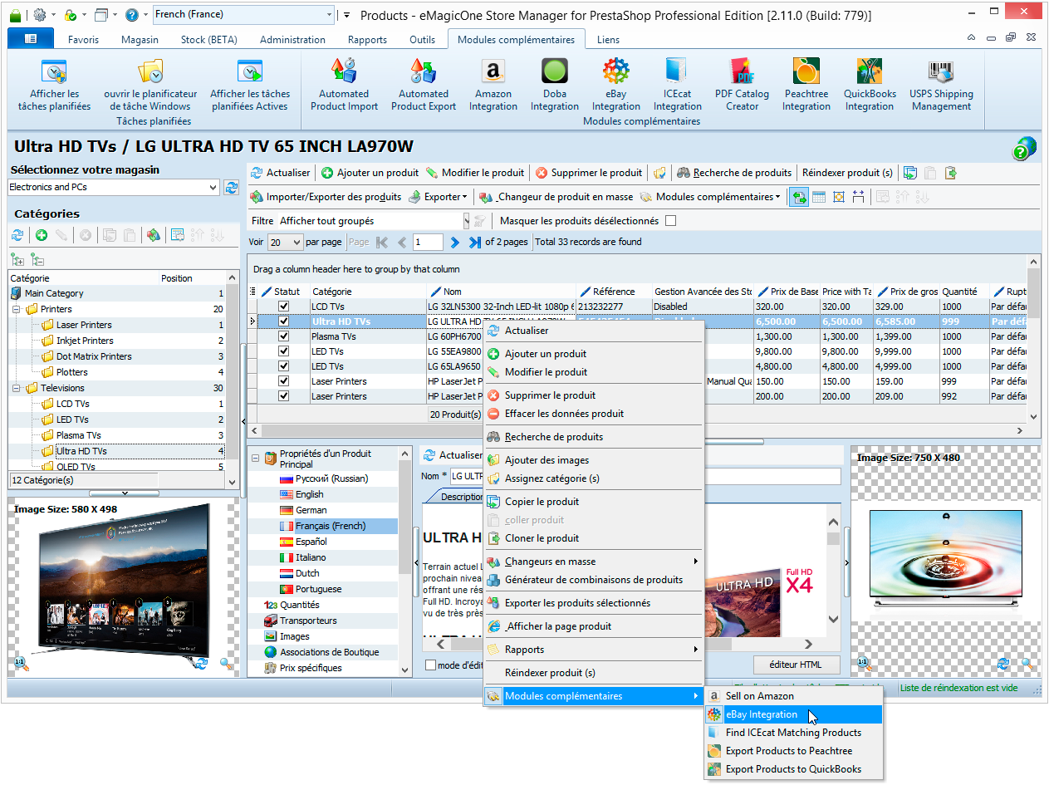Open ICEcat Integration module
Image resolution: width=1049 pixels, height=785 pixels.
point(677,84)
